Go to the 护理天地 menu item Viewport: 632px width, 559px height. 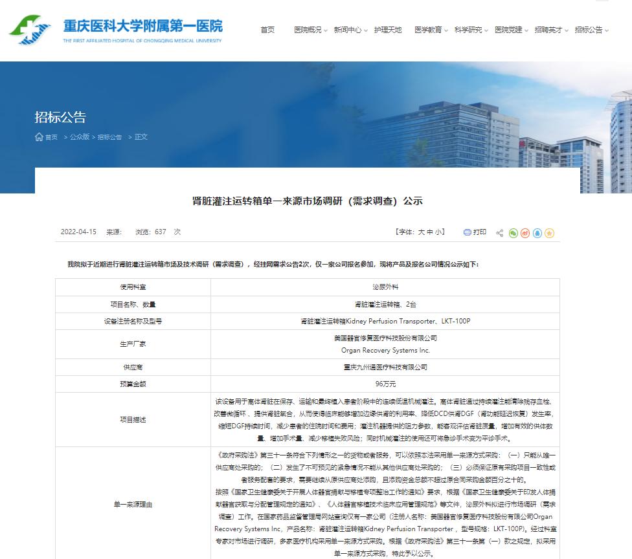[388, 30]
